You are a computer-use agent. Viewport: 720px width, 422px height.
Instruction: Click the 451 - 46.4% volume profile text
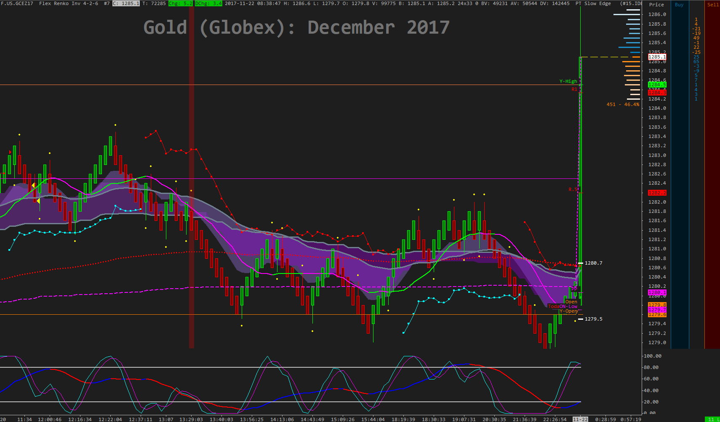623,104
